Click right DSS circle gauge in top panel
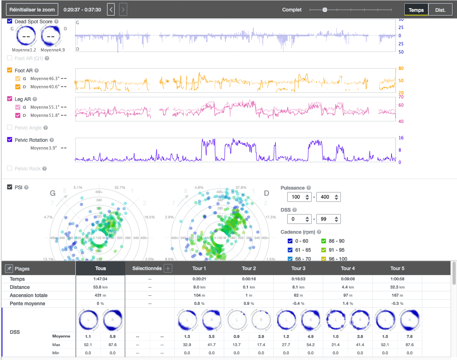Screen dimensions: 457x360 pyautogui.click(x=51, y=36)
